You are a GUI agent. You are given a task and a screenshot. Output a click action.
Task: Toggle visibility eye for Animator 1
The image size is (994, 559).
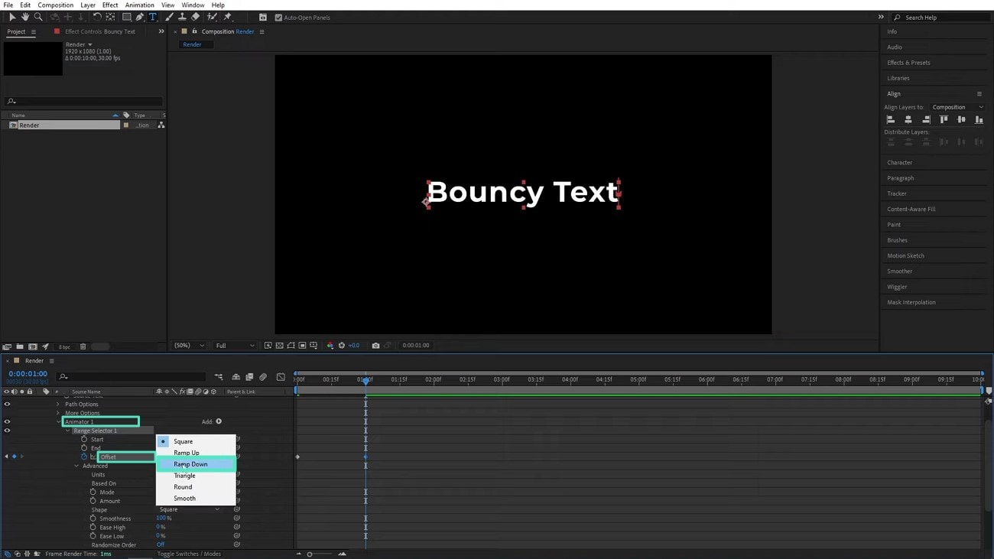click(8, 421)
